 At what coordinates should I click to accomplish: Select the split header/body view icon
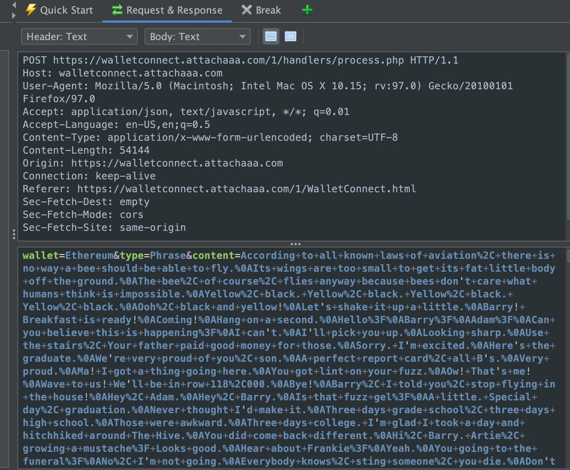pyautogui.click(x=271, y=36)
